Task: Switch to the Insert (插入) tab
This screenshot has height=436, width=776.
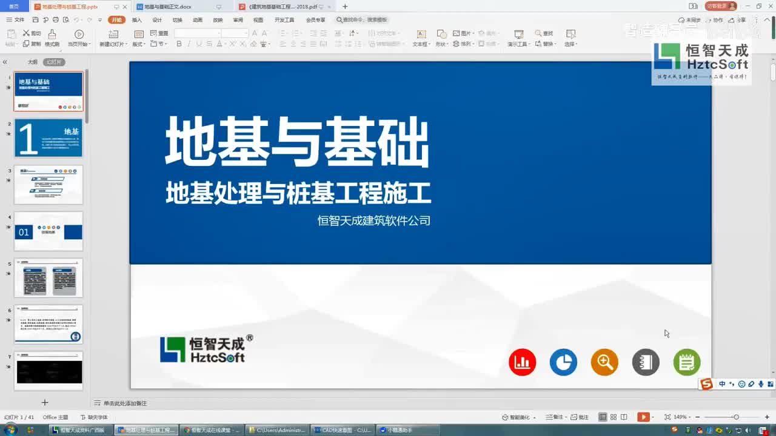Action: coord(137,20)
